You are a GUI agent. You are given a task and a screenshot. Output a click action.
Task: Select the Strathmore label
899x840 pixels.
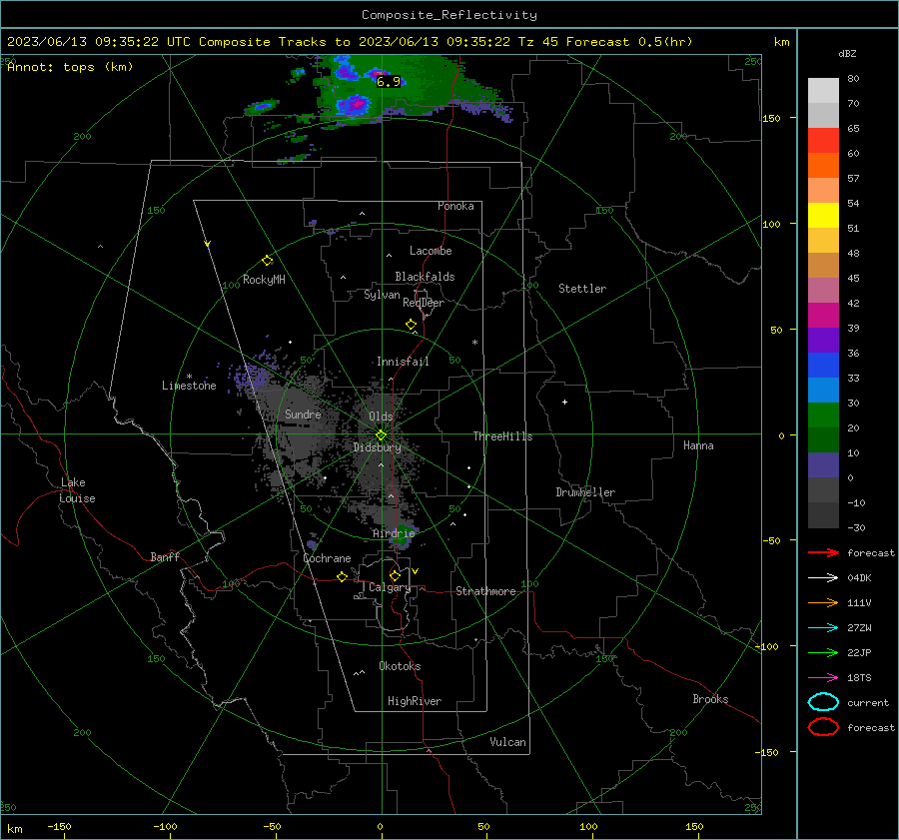point(485,591)
